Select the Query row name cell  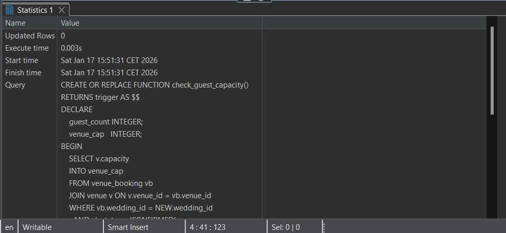coord(15,85)
